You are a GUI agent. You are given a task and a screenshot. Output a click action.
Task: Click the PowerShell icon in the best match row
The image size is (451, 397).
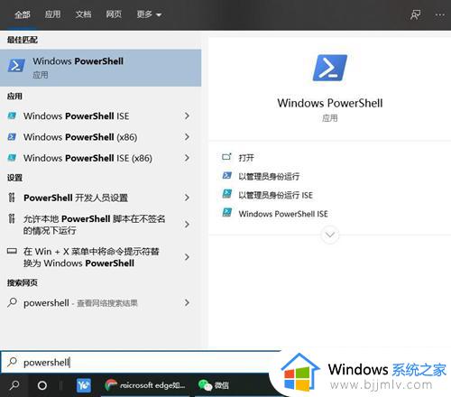16,66
